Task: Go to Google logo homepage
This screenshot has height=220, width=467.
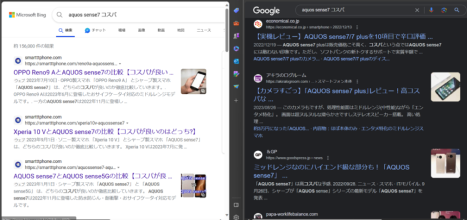Action: [x=266, y=11]
